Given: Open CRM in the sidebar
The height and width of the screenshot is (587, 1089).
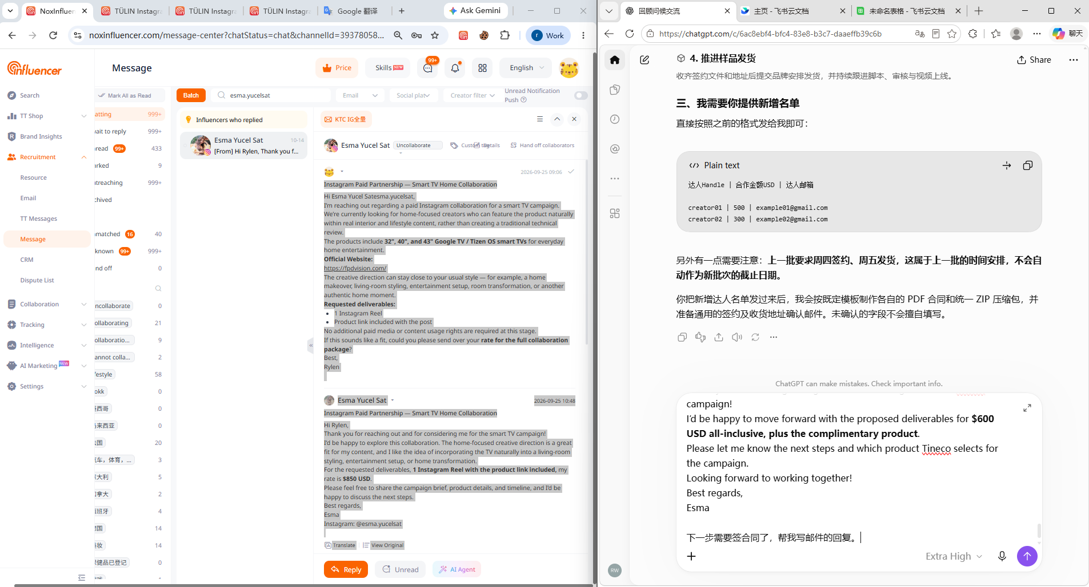Looking at the screenshot, I should [x=27, y=260].
